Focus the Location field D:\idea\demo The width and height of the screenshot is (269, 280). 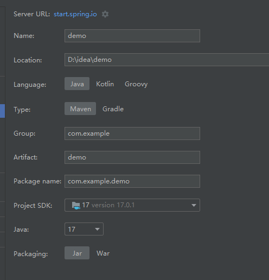(166, 60)
